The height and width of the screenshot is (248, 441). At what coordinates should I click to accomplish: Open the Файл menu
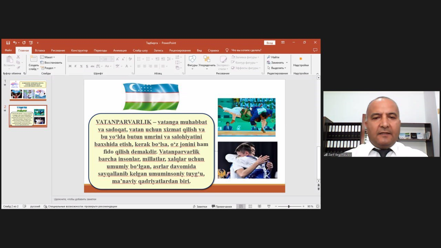click(x=8, y=50)
